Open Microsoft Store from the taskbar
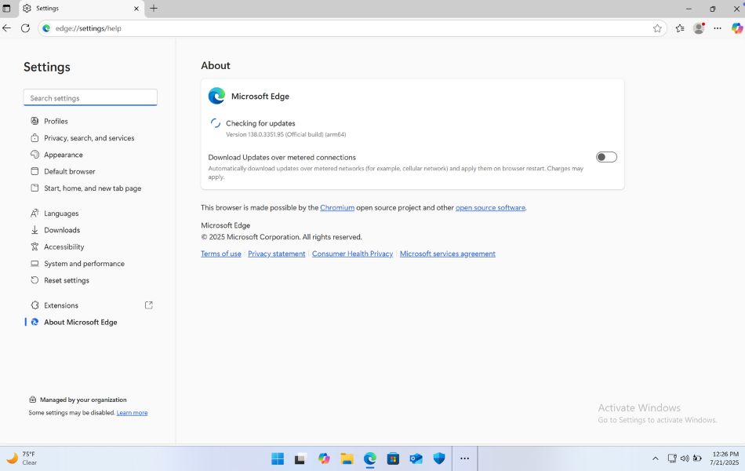This screenshot has width=745, height=471. point(392,458)
